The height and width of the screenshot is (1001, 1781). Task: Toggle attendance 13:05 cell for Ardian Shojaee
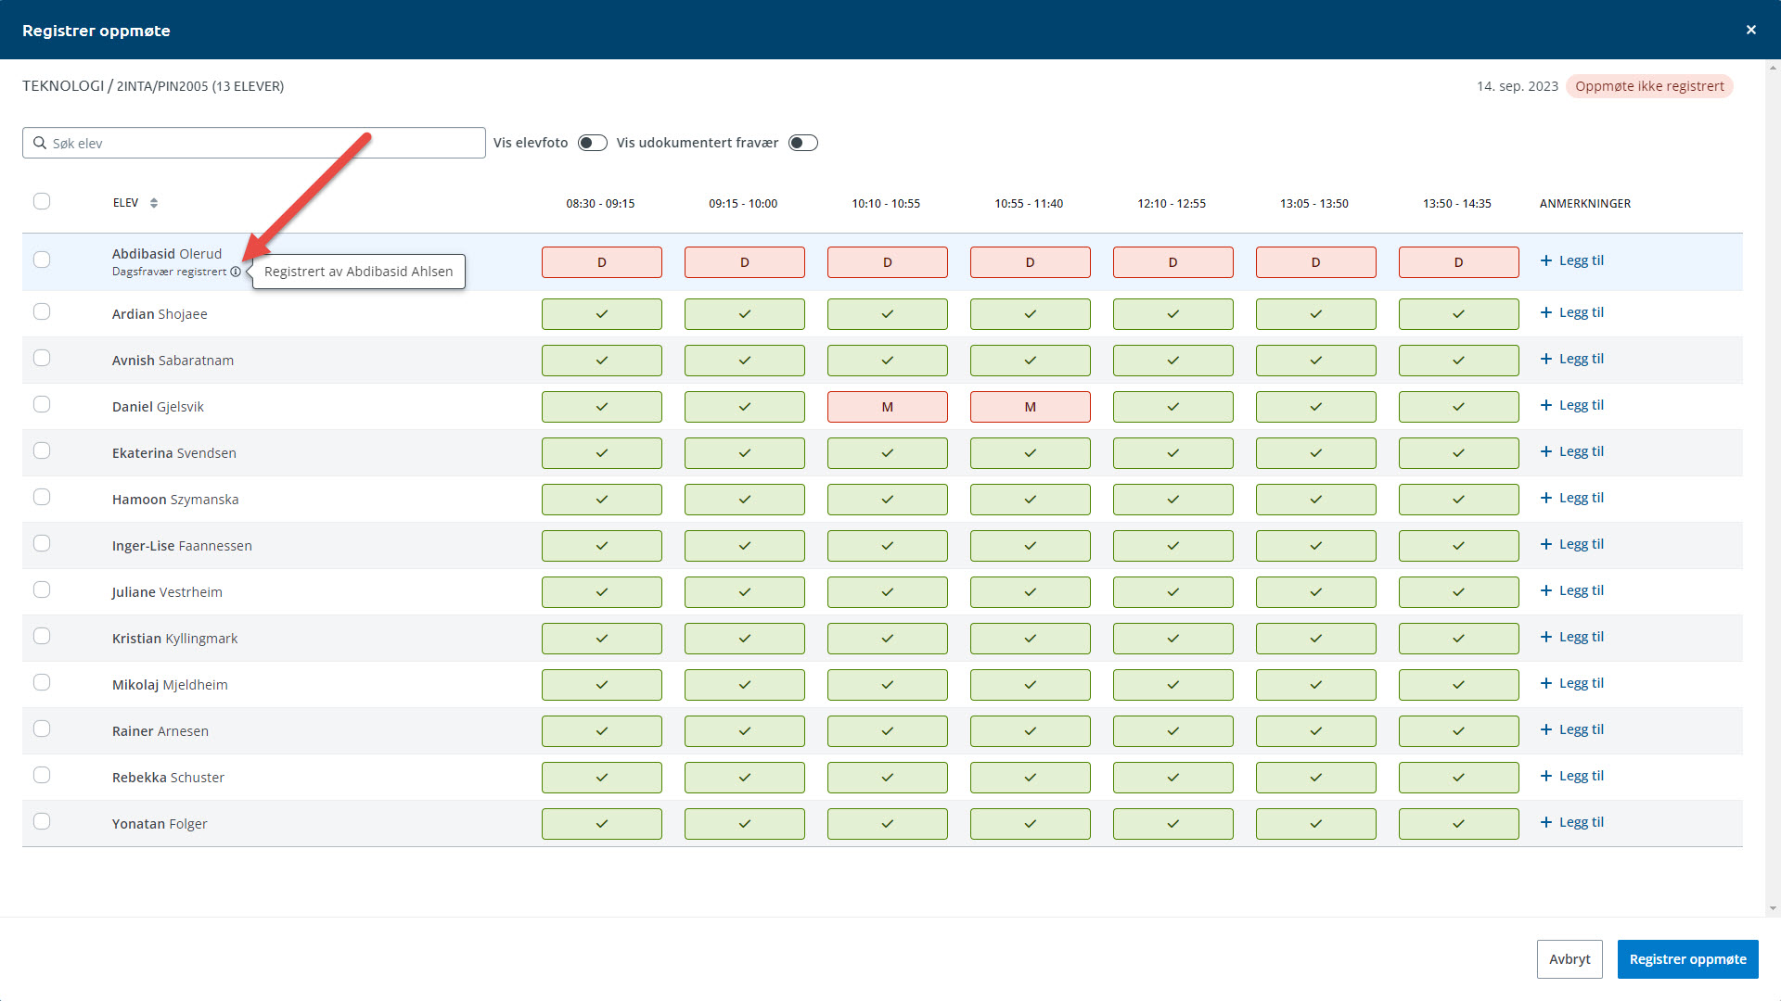(1316, 314)
